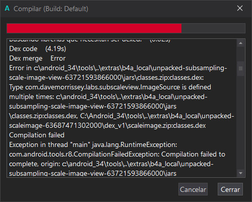Select the 'Dex merge Error' log line

point(37,59)
